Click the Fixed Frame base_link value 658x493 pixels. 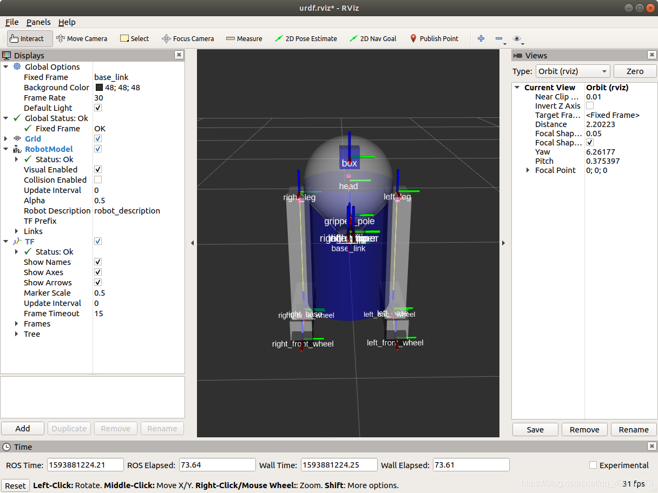[x=111, y=77]
